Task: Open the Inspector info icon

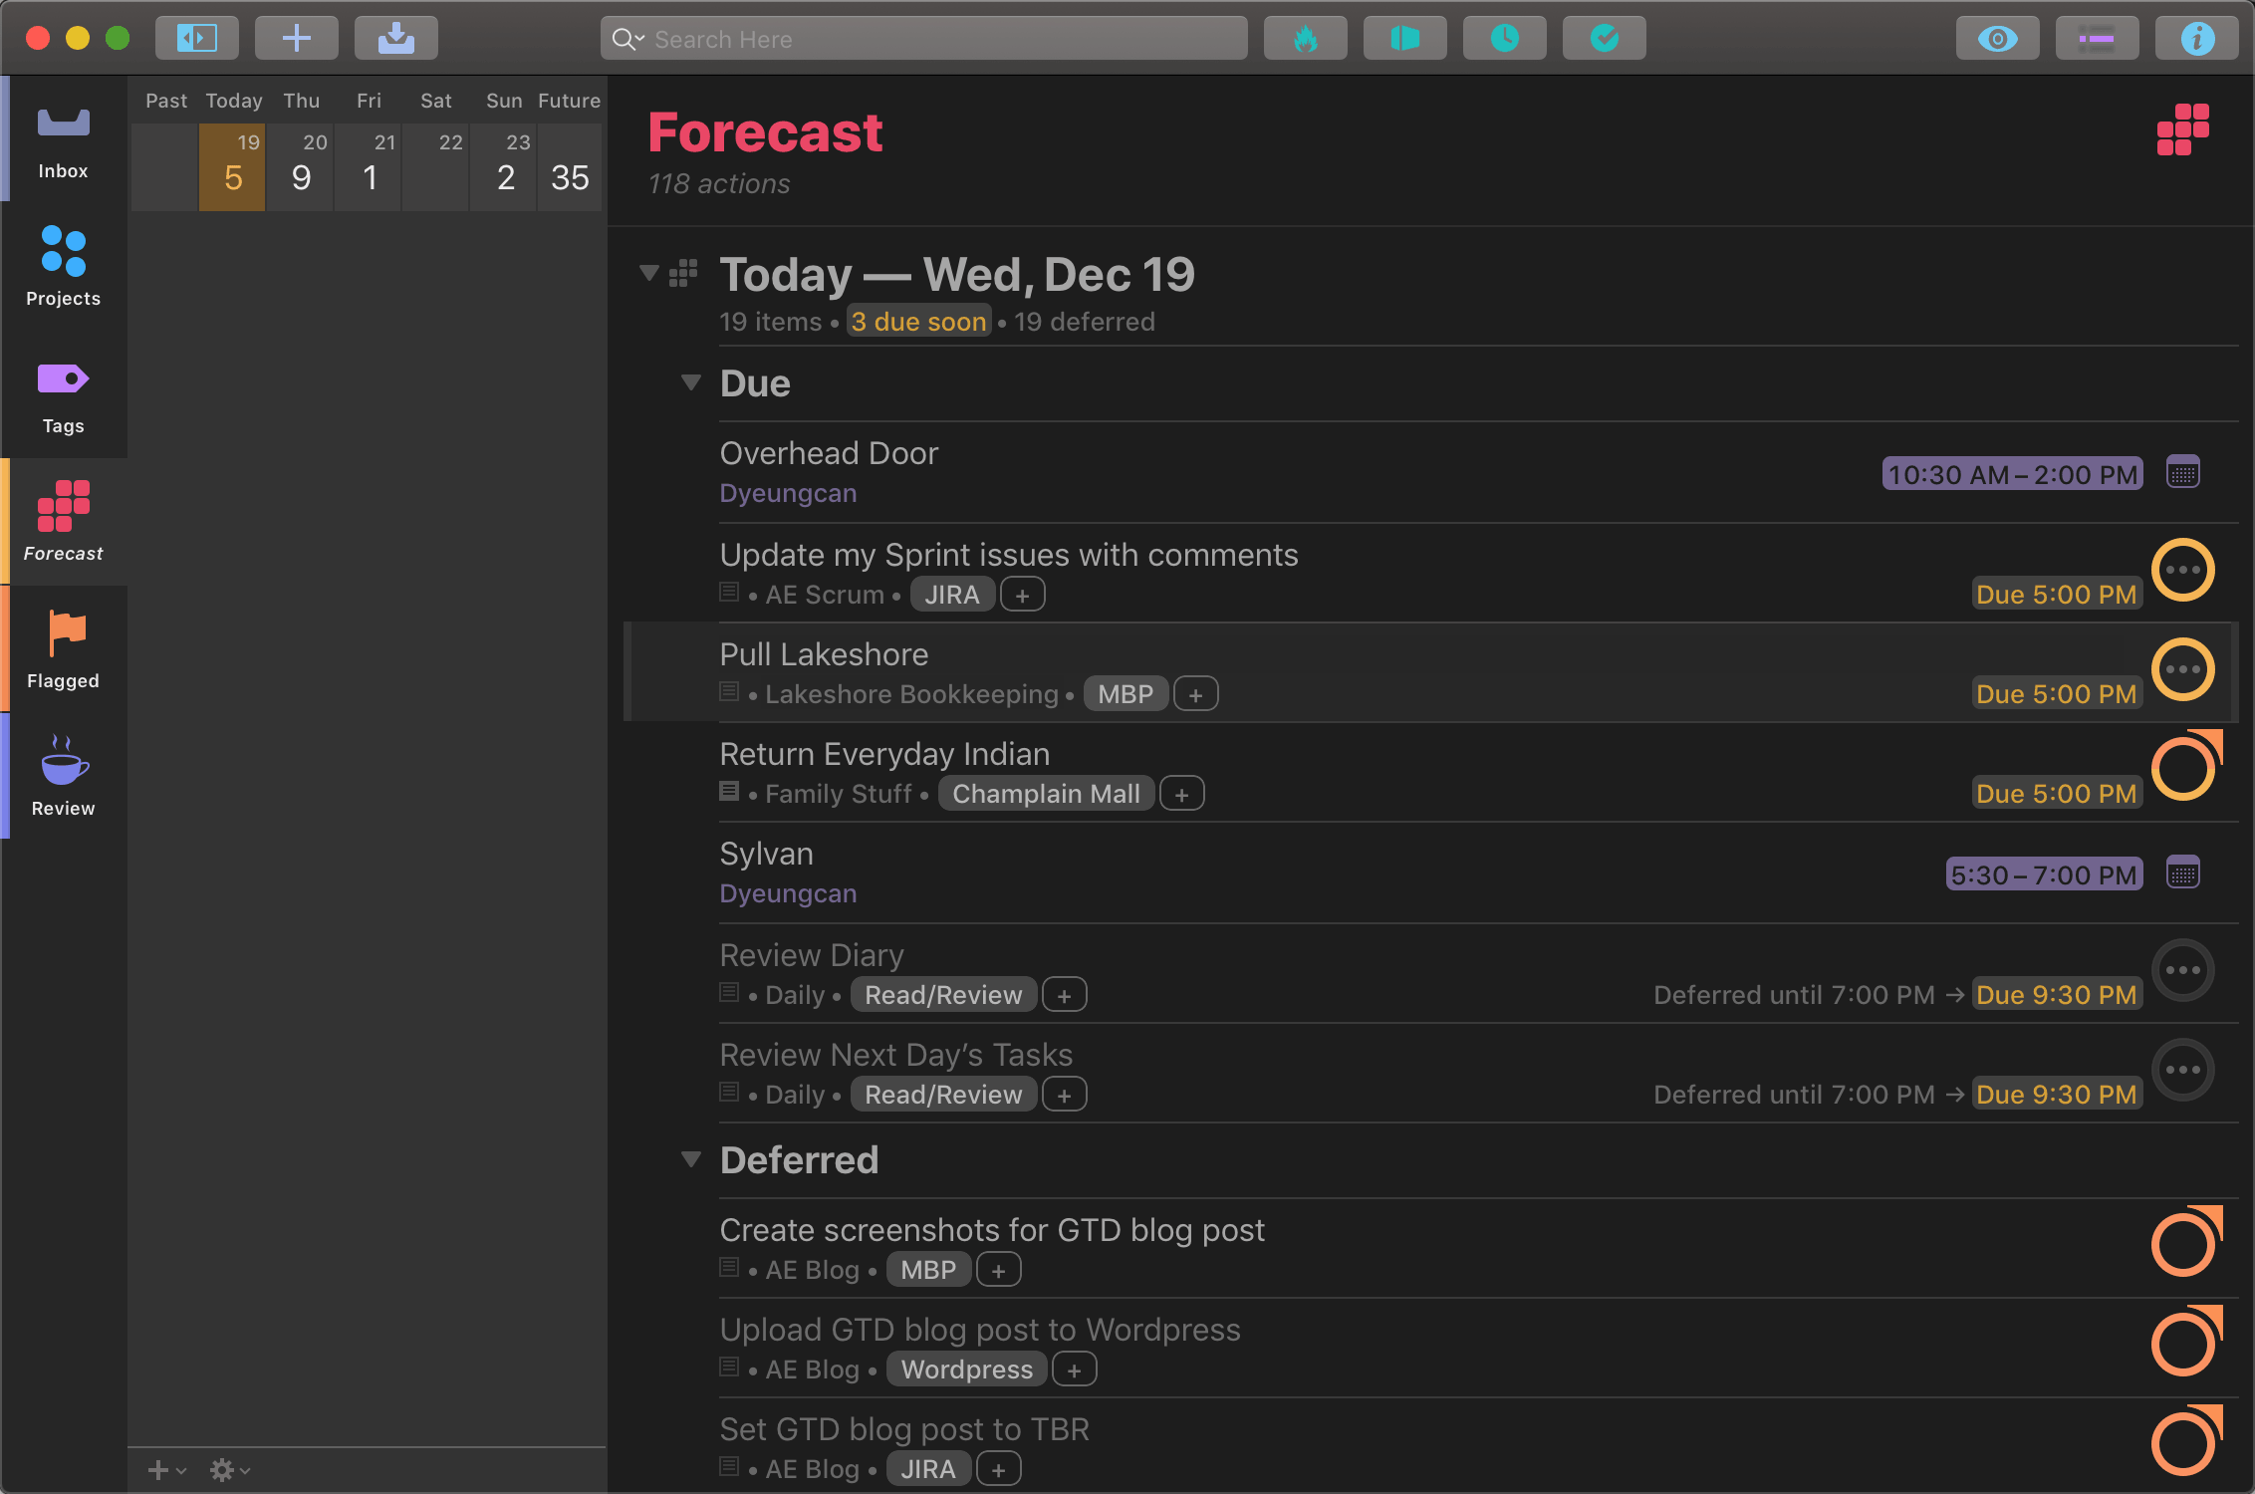Action: pos(2197,38)
